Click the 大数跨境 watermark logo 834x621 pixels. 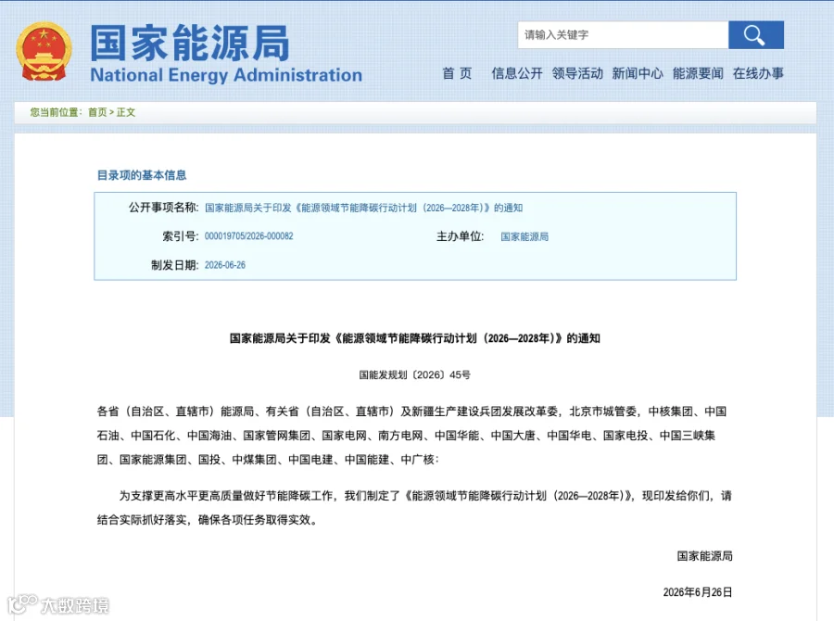(58, 604)
